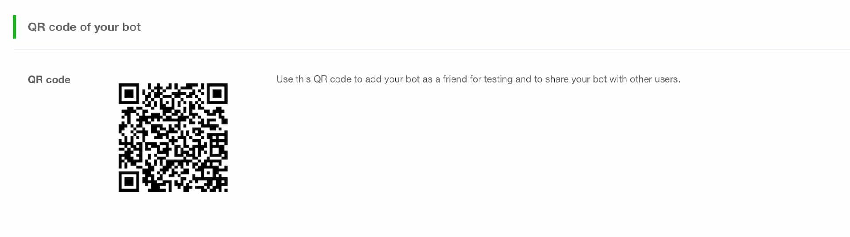Click the word 'your' in the heading
850x237 pixels.
pyautogui.click(x=106, y=28)
